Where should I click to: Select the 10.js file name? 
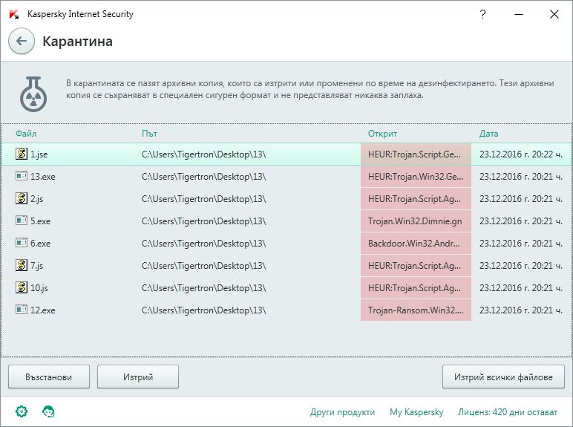[39, 288]
